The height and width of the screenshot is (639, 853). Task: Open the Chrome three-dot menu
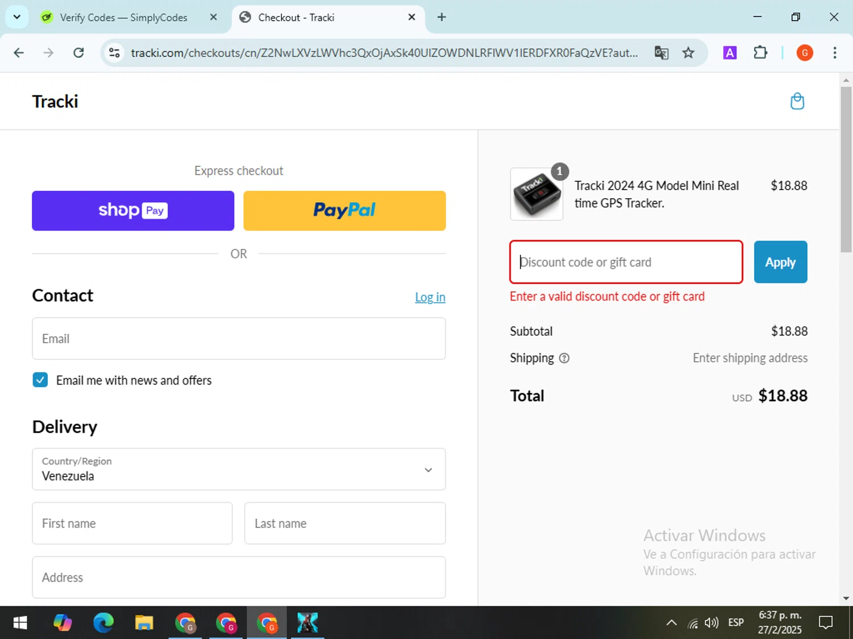[835, 53]
